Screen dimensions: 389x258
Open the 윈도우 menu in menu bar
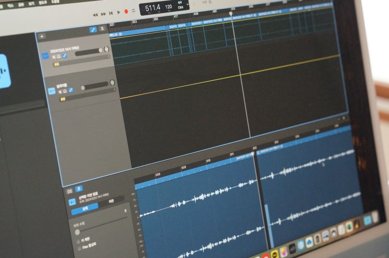click(x=43, y=3)
